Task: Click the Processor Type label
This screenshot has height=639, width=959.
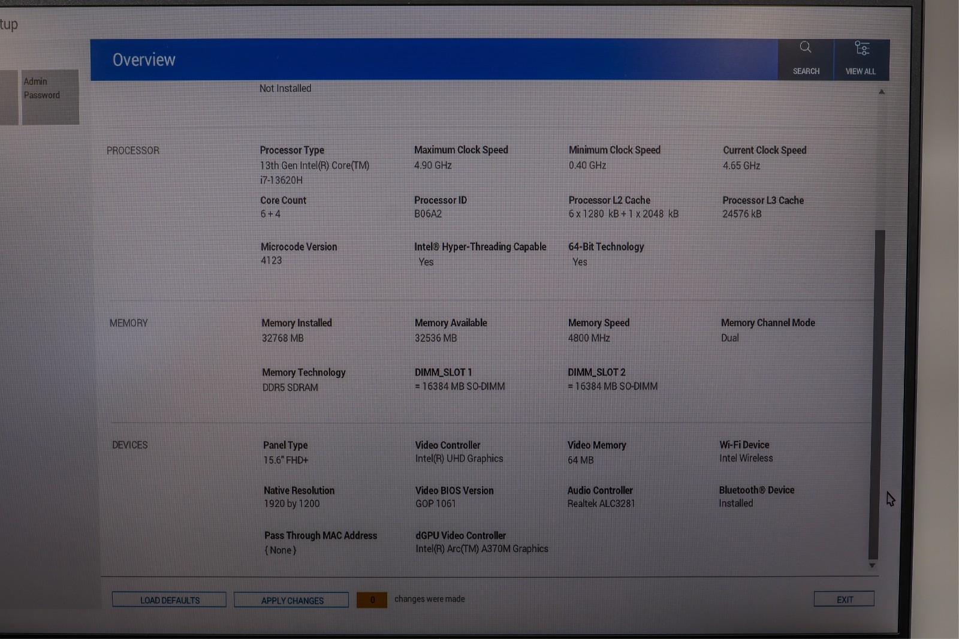Action: point(292,150)
